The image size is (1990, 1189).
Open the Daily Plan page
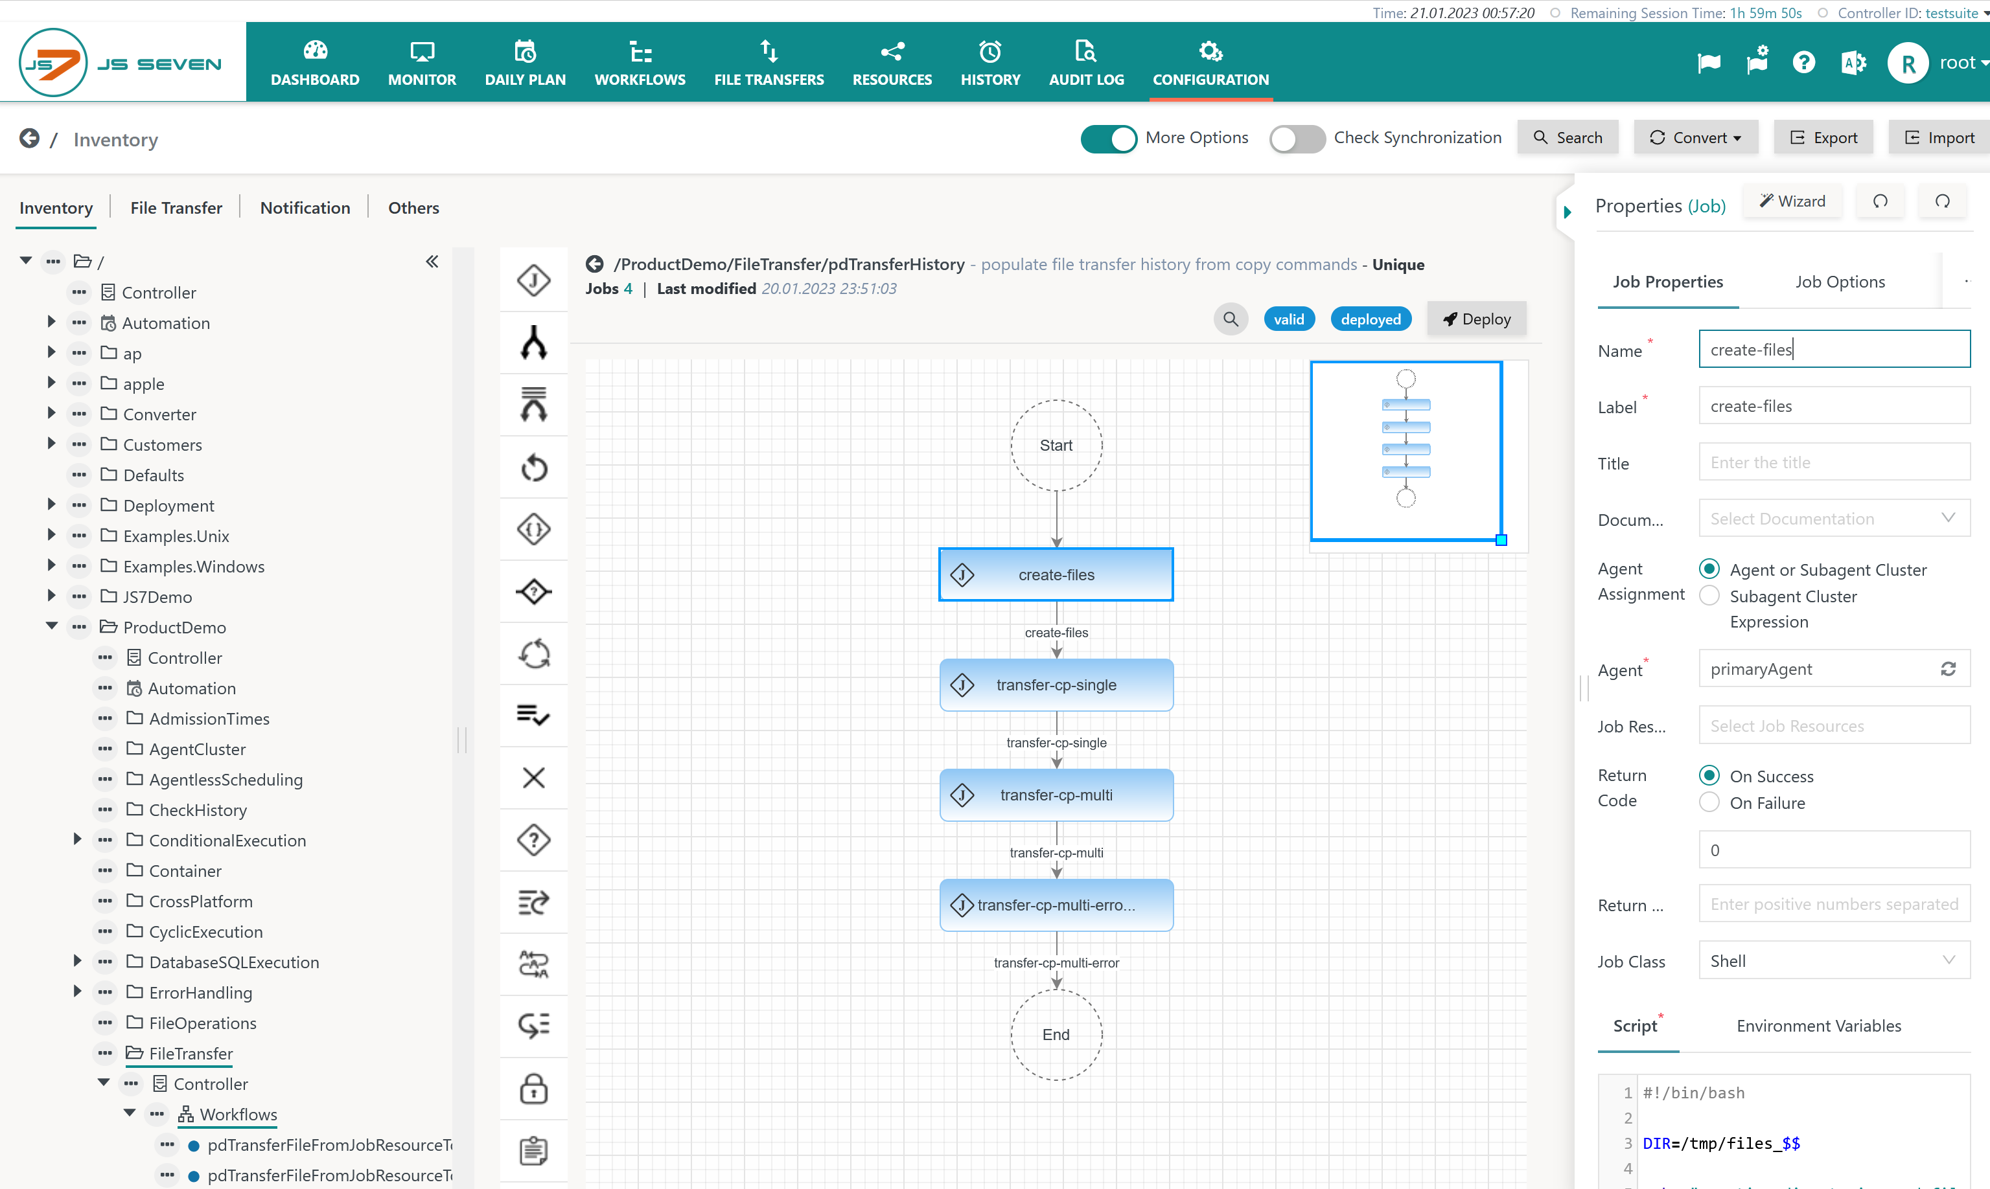[525, 63]
